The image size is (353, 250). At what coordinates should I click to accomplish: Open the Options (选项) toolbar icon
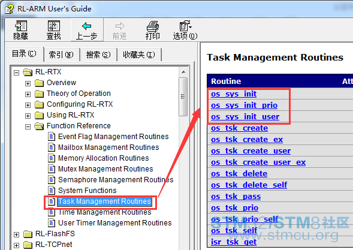[185, 26]
